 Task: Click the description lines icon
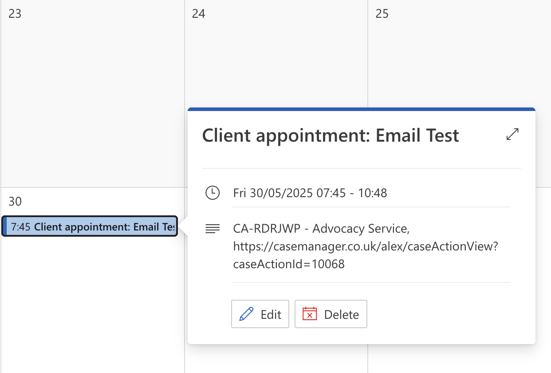point(213,229)
